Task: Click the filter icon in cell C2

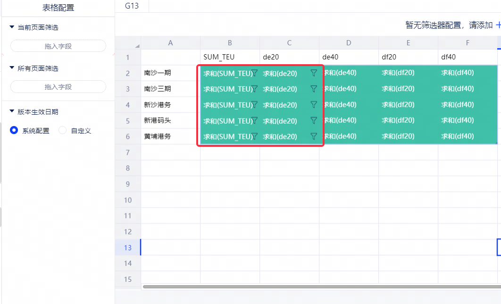Action: pyautogui.click(x=314, y=73)
